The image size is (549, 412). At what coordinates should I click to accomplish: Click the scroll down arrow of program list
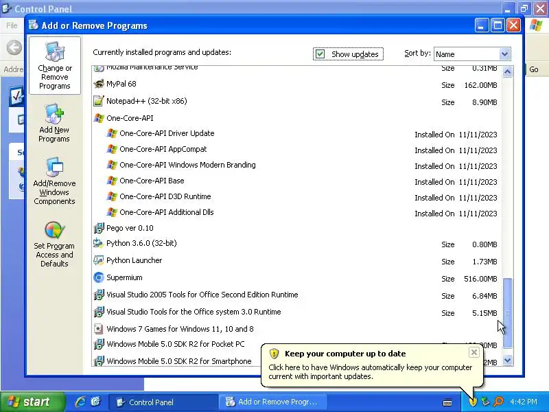pyautogui.click(x=507, y=360)
